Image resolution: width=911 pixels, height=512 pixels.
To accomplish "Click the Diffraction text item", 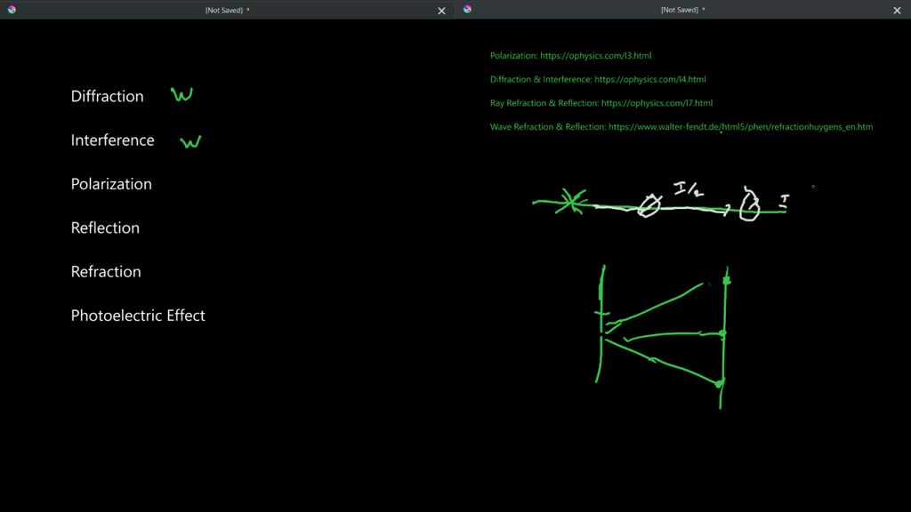I will [107, 96].
